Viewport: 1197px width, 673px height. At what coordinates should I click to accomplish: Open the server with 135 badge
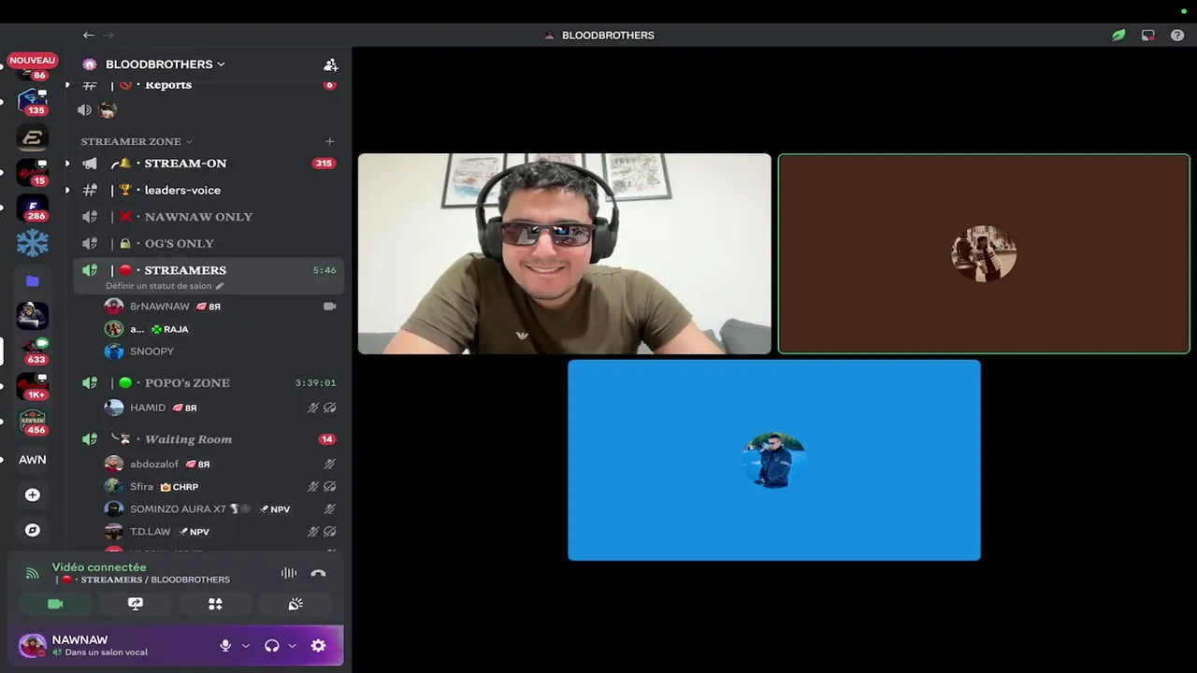coord(33,101)
